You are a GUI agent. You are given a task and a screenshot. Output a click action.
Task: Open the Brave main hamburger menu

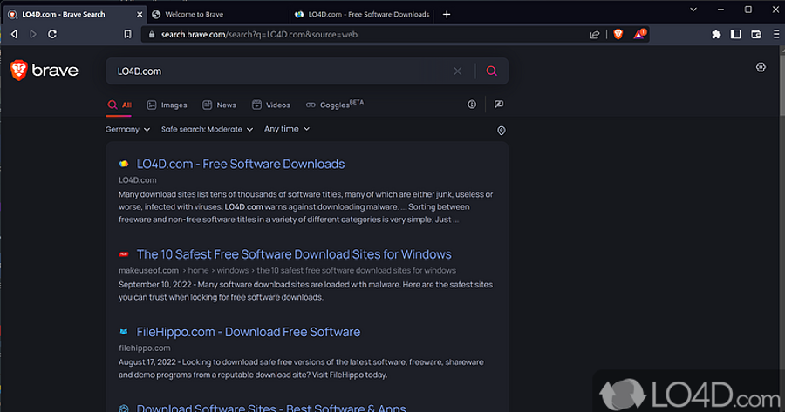pos(776,35)
